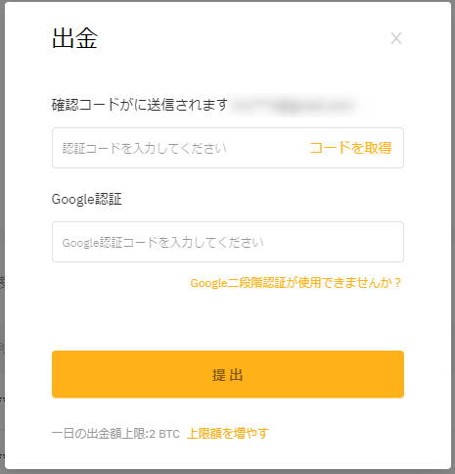
Task: Click the 一日の出金額上限:2 BTC text
Action: pyautogui.click(x=115, y=434)
